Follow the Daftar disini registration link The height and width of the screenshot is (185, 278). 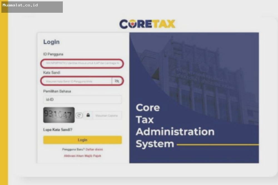pyautogui.click(x=94, y=149)
